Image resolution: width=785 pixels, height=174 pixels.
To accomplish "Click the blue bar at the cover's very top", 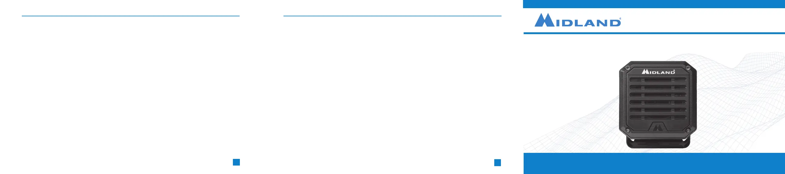I will [x=654, y=4].
